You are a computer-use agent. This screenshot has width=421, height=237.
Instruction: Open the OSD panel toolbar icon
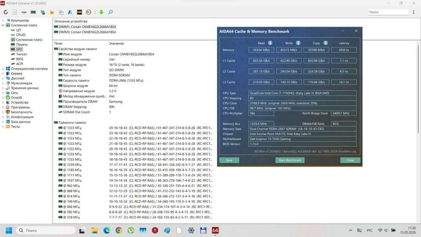(x=79, y=12)
